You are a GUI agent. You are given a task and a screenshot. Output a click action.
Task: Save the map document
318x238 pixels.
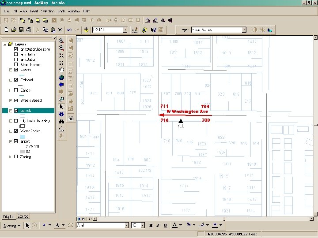click(21, 30)
